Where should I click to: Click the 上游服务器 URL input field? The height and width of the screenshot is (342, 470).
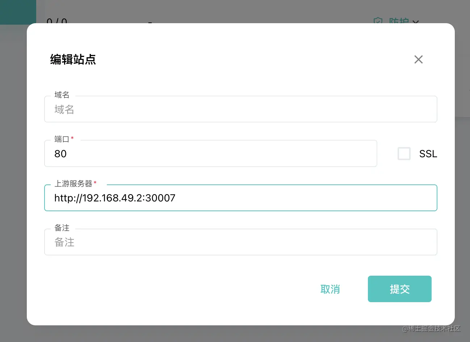tap(240, 198)
